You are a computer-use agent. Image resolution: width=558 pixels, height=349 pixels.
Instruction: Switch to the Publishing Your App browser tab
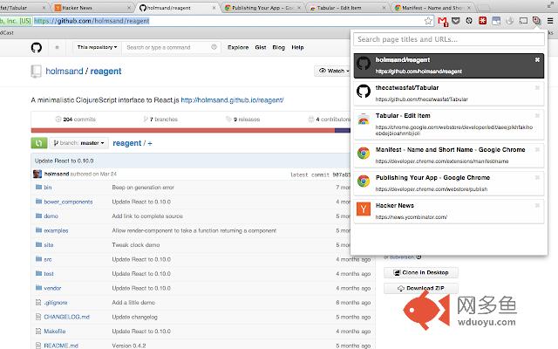[262, 8]
